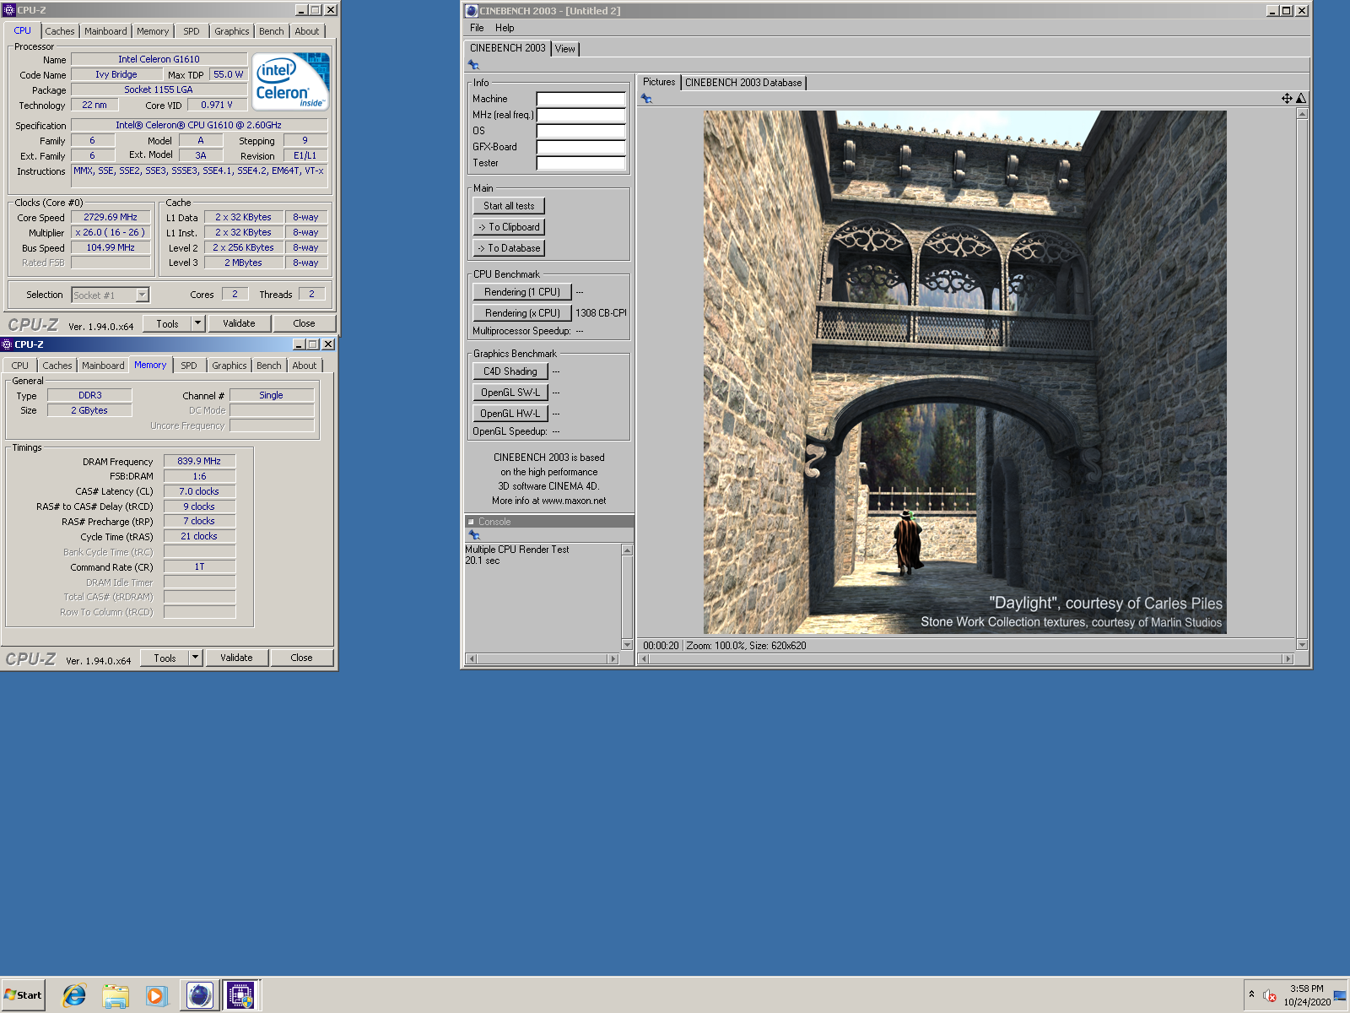The height and width of the screenshot is (1013, 1350).
Task: Click the Core Speed value 2729.69 MHz
Action: pos(111,217)
